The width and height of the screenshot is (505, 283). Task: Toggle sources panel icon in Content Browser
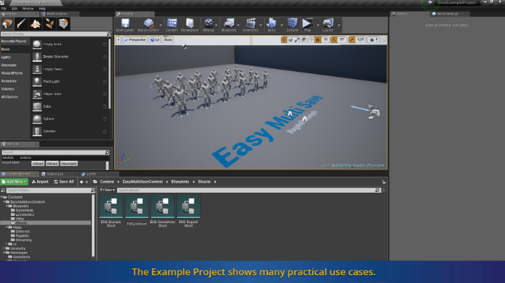coord(3,191)
